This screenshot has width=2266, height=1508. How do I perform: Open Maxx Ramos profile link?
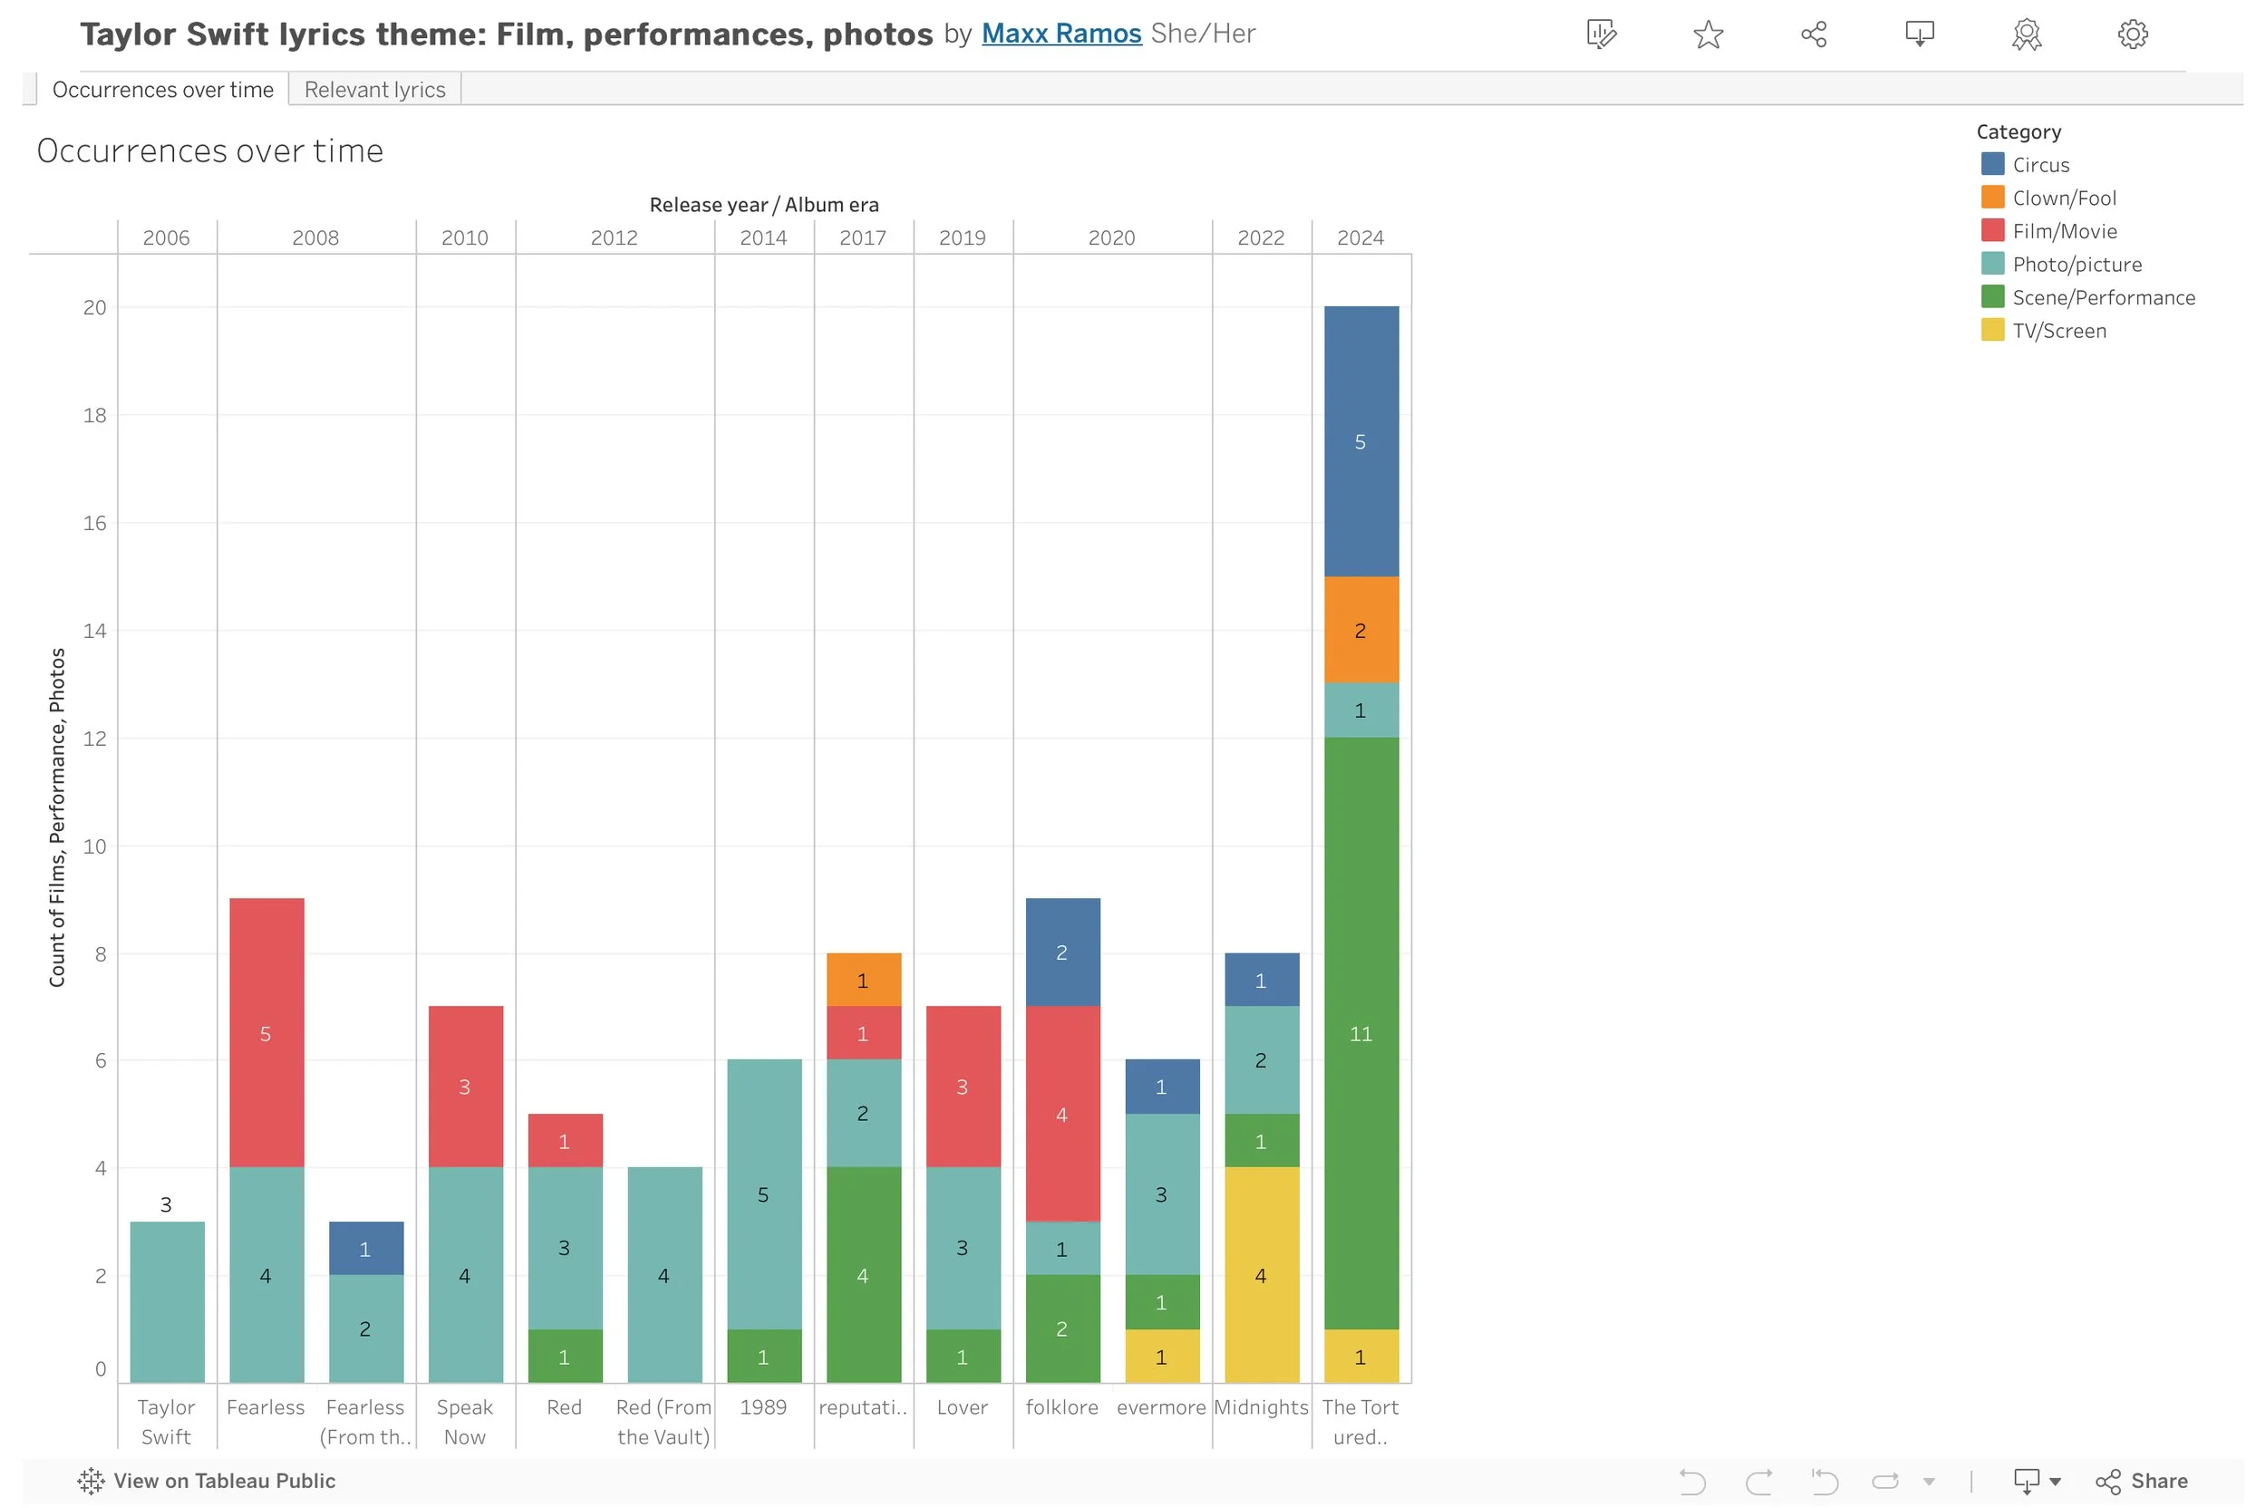1060,34
